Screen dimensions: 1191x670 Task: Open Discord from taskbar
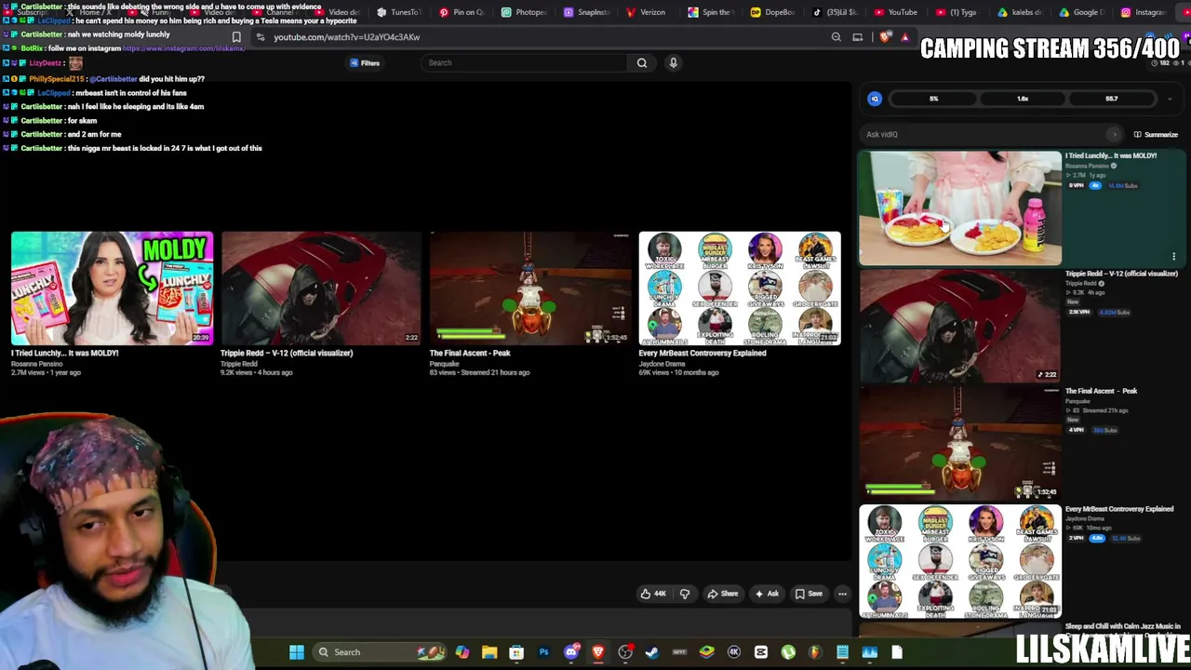coord(571,652)
